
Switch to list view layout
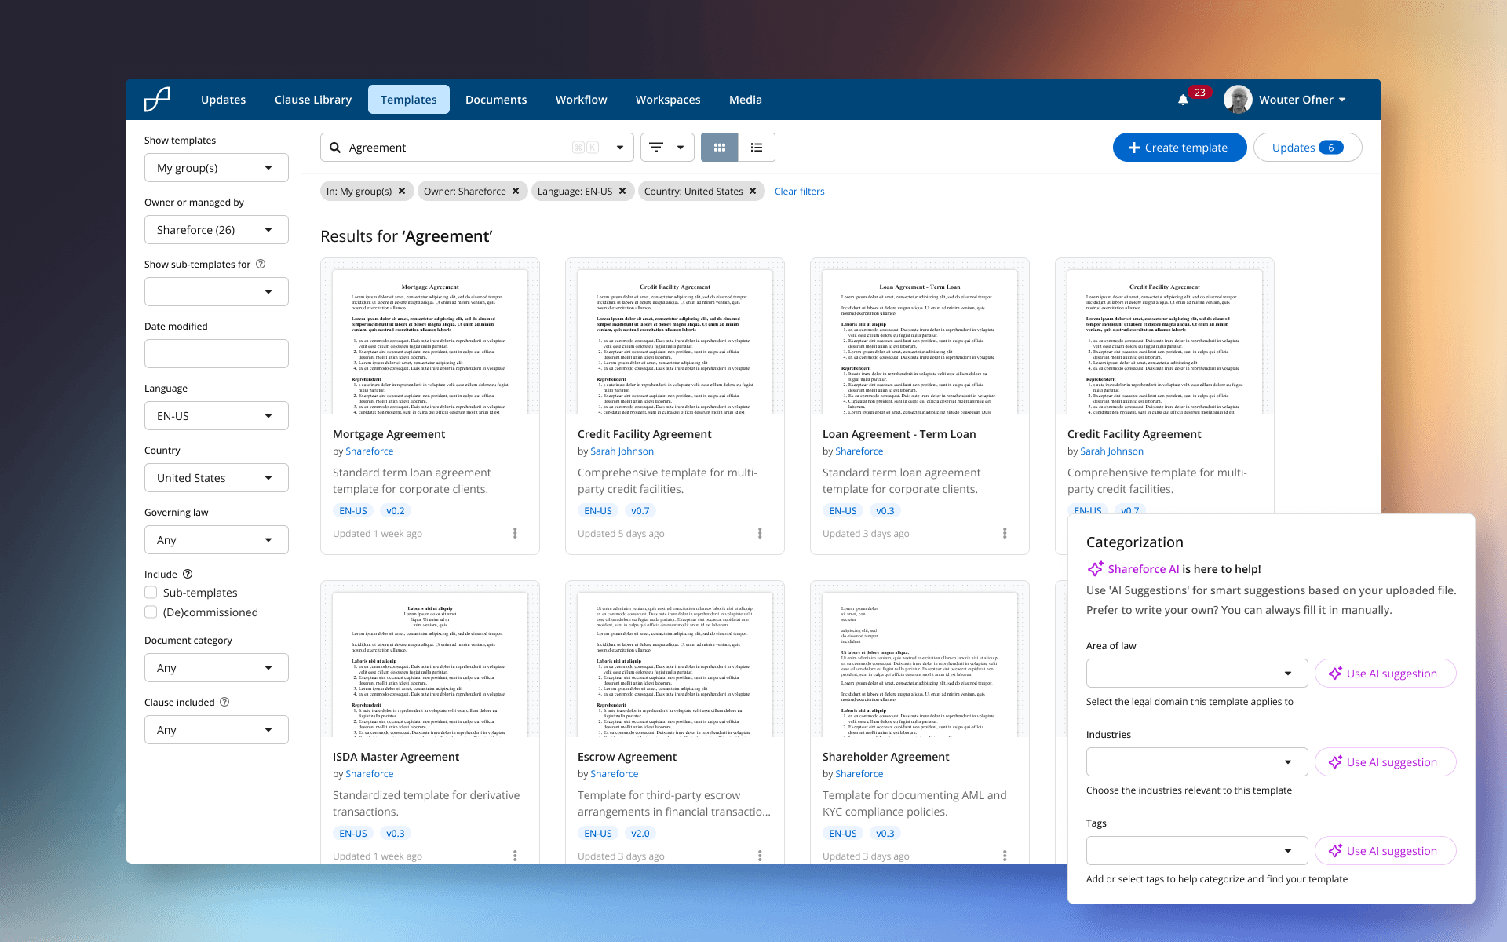tap(757, 148)
